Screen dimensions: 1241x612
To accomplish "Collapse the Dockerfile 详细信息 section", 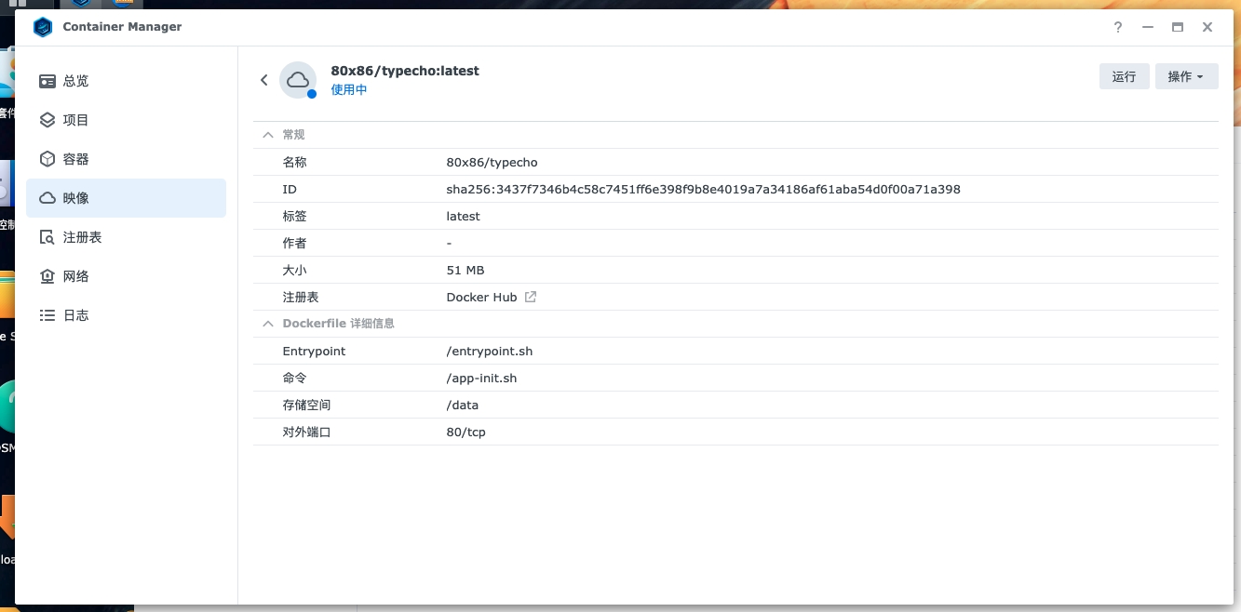I will (268, 324).
